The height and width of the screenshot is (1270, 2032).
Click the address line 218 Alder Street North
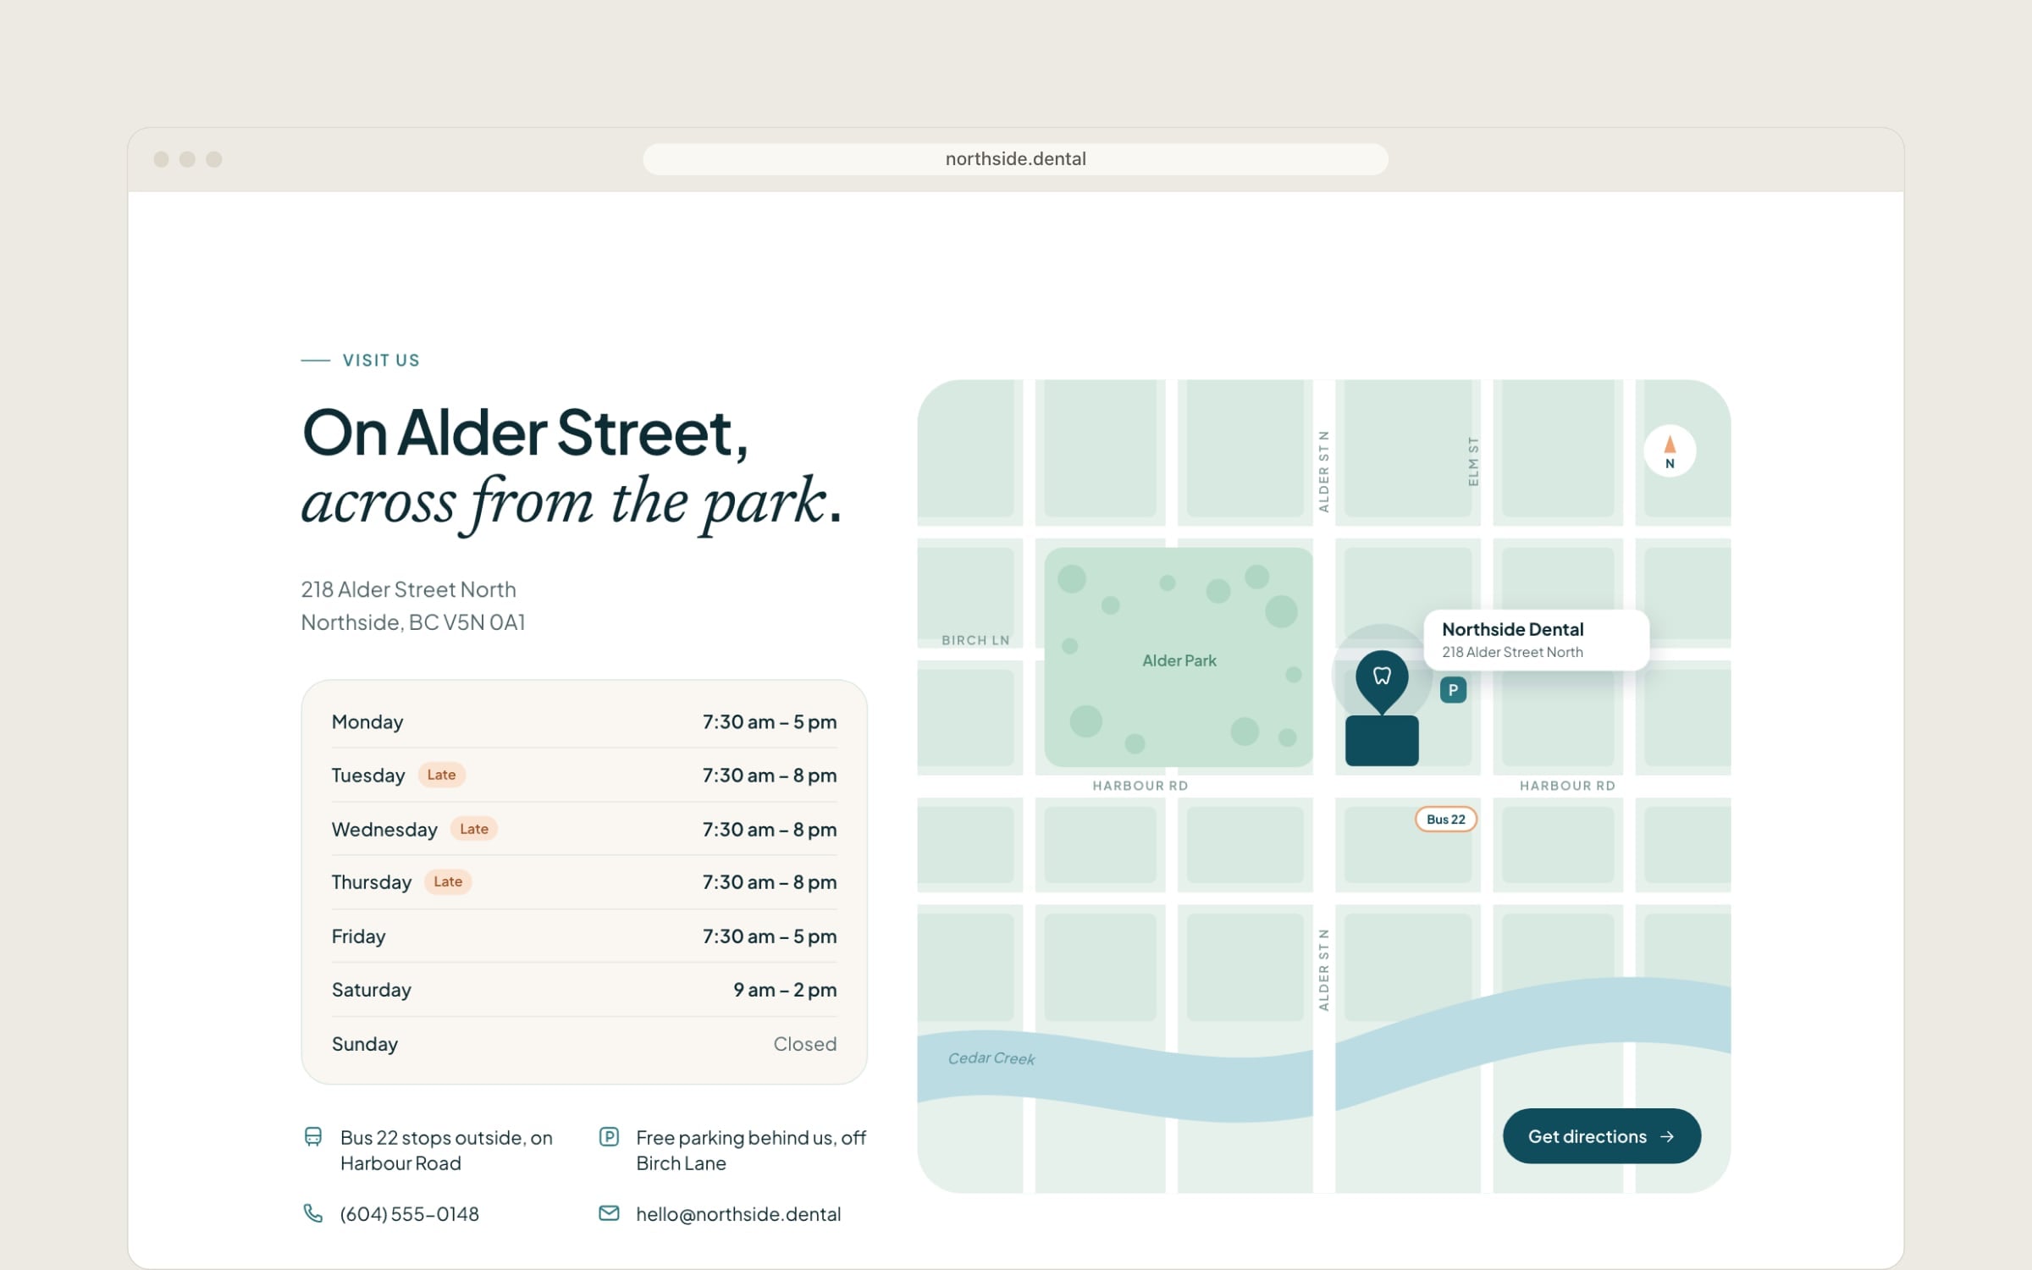coord(408,589)
